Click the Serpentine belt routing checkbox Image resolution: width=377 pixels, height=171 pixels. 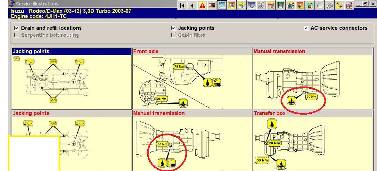(17, 35)
